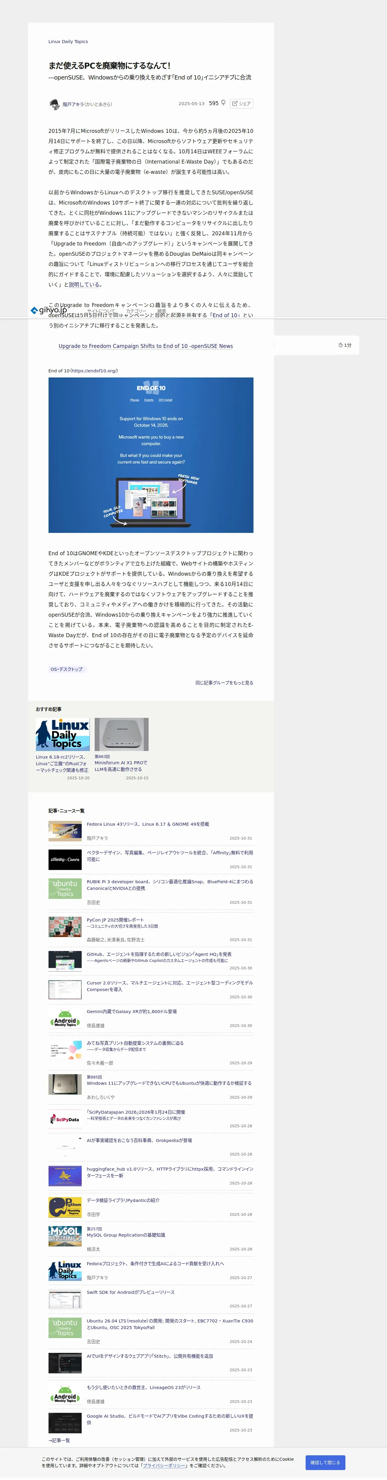Viewport: 387px width, 1480px height.
Task: Open Cursor 2.0リリース article
Action: click(x=170, y=986)
